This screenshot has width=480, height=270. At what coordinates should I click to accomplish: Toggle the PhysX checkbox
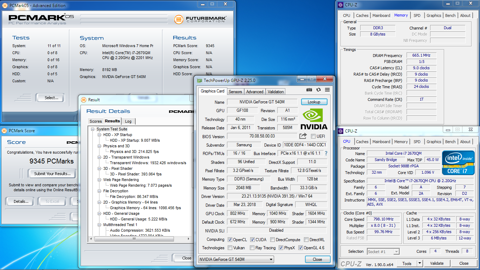coord(281,248)
